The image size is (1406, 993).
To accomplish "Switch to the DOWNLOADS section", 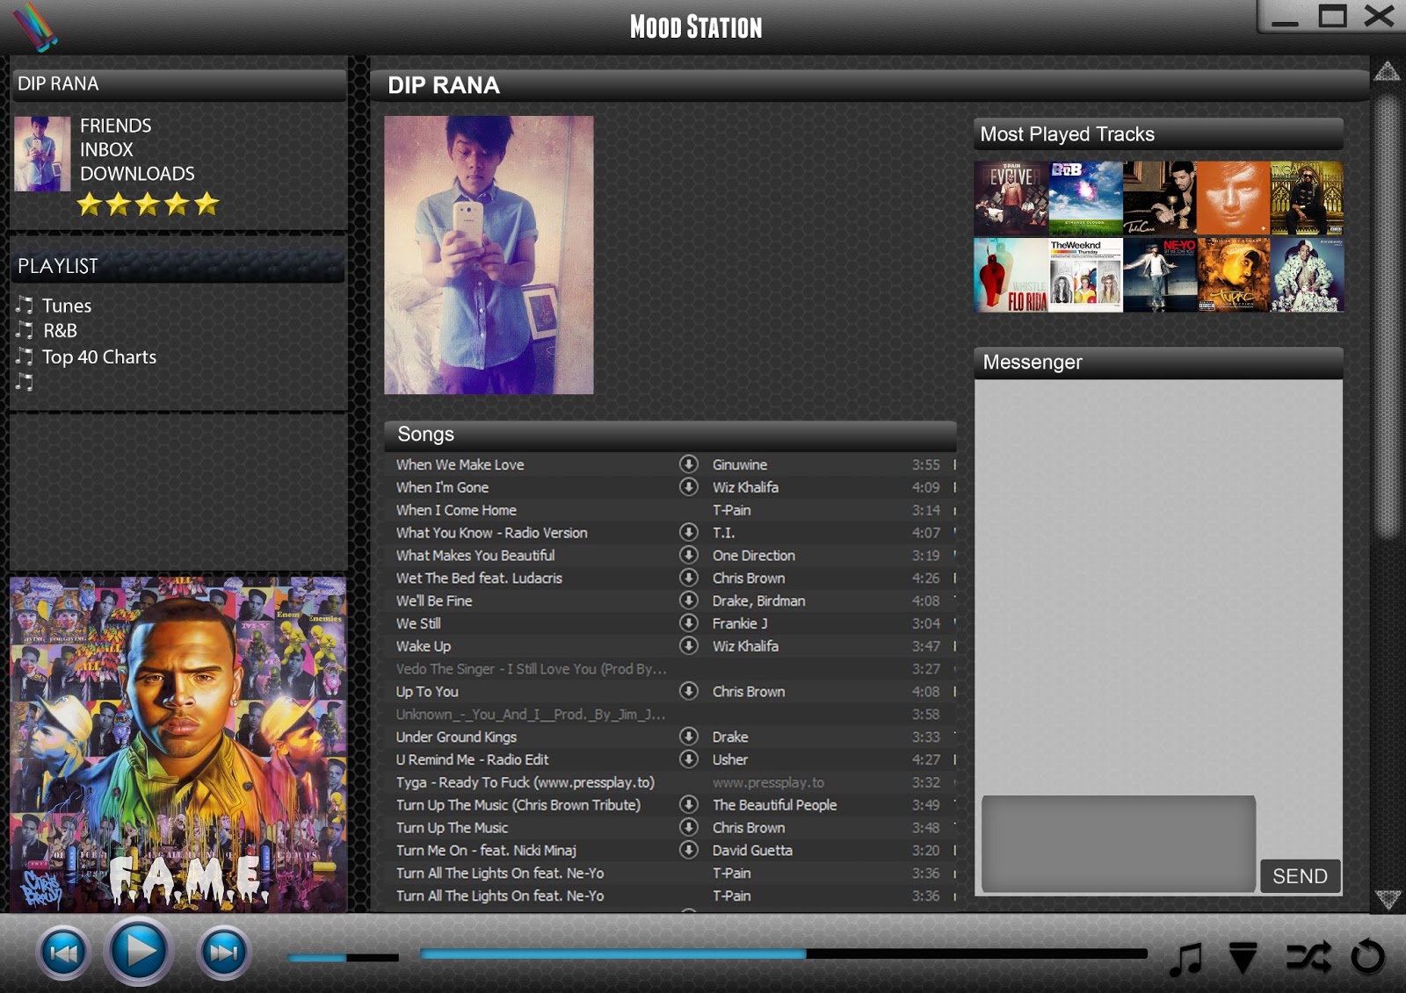I will (136, 174).
